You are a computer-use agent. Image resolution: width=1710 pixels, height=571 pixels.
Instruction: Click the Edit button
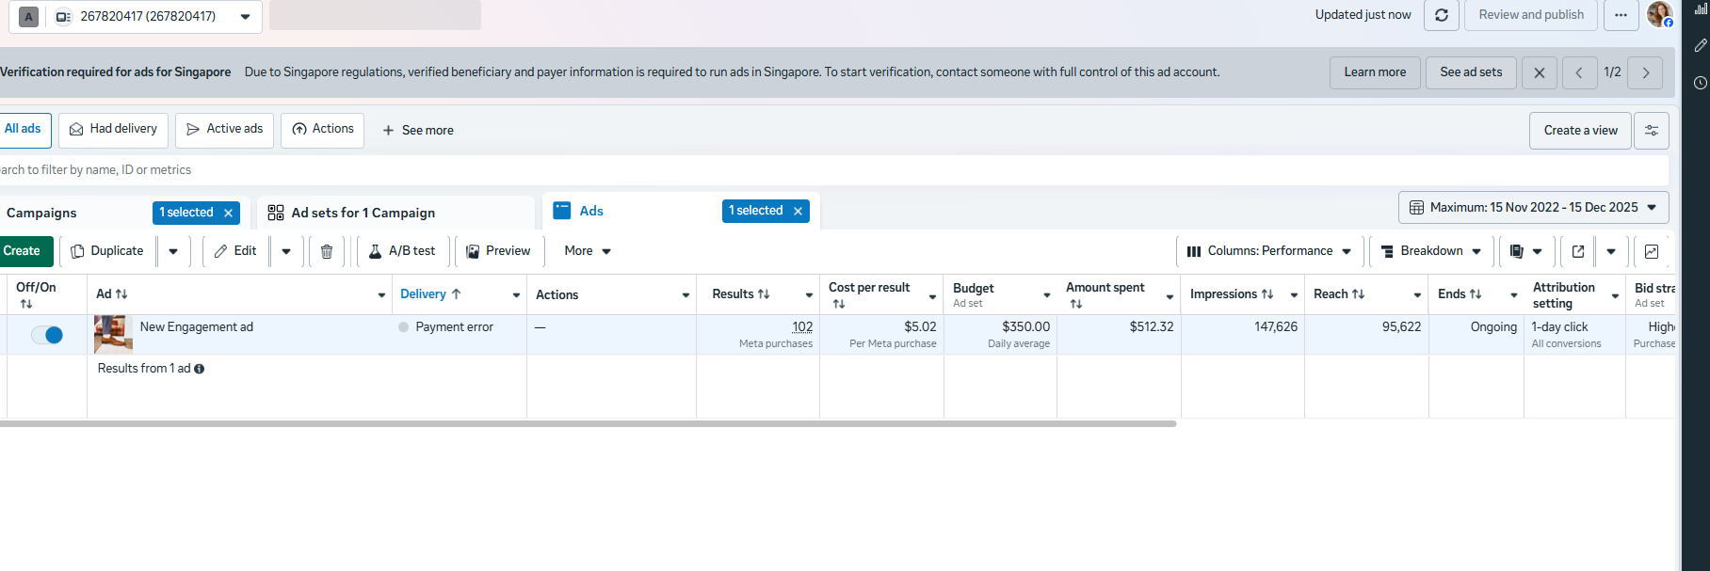point(235,251)
